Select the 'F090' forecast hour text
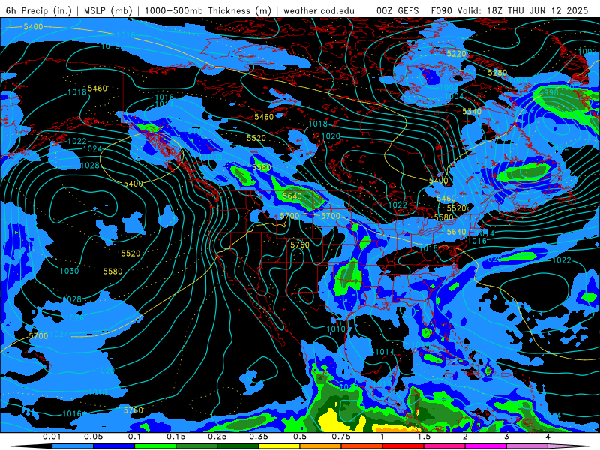This screenshot has width=600, height=450. [442, 10]
